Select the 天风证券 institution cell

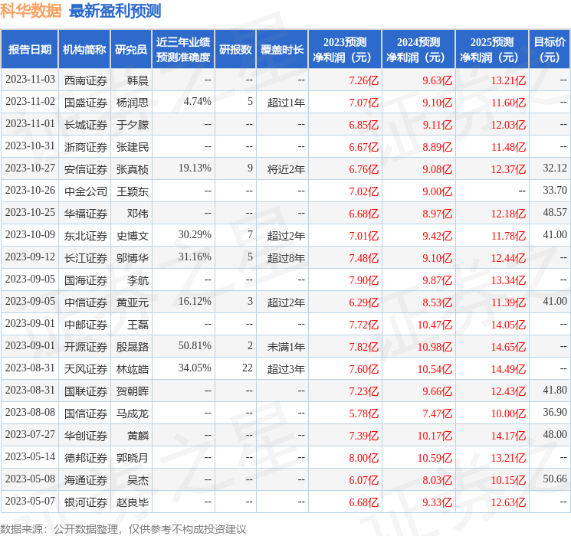tap(86, 369)
